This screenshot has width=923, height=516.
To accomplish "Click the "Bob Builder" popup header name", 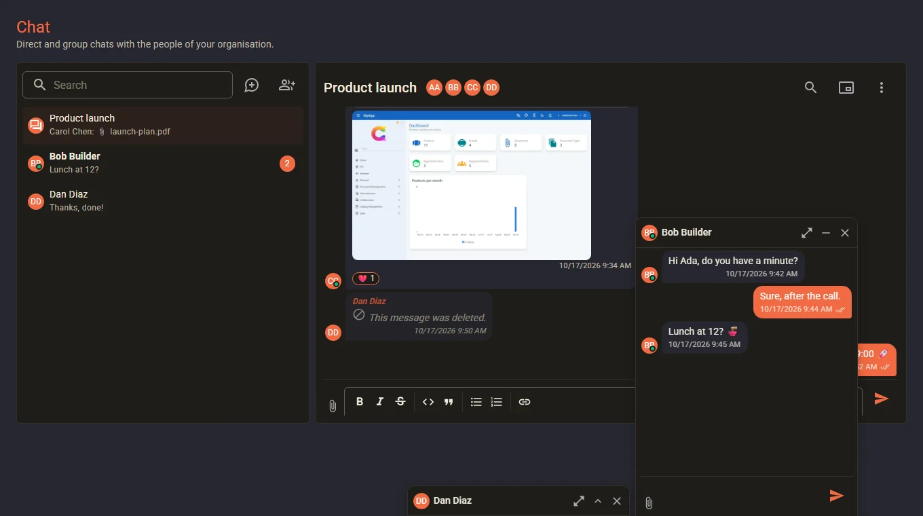I will click(687, 232).
